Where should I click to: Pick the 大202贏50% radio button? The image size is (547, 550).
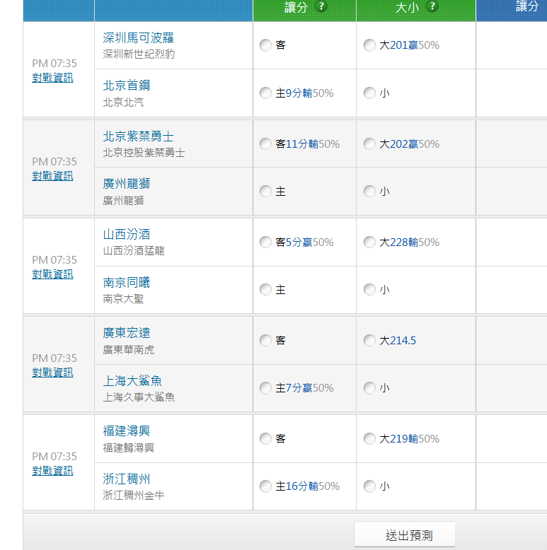[x=369, y=144]
